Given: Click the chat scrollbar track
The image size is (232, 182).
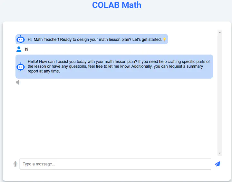Looking at the screenshot, I should [220, 93].
